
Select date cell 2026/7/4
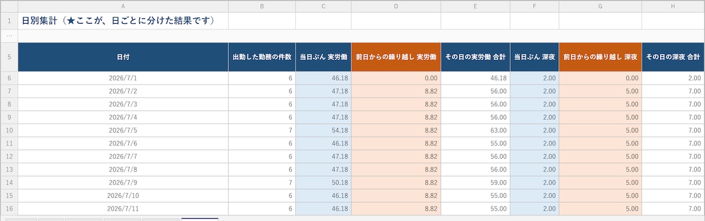(x=123, y=117)
